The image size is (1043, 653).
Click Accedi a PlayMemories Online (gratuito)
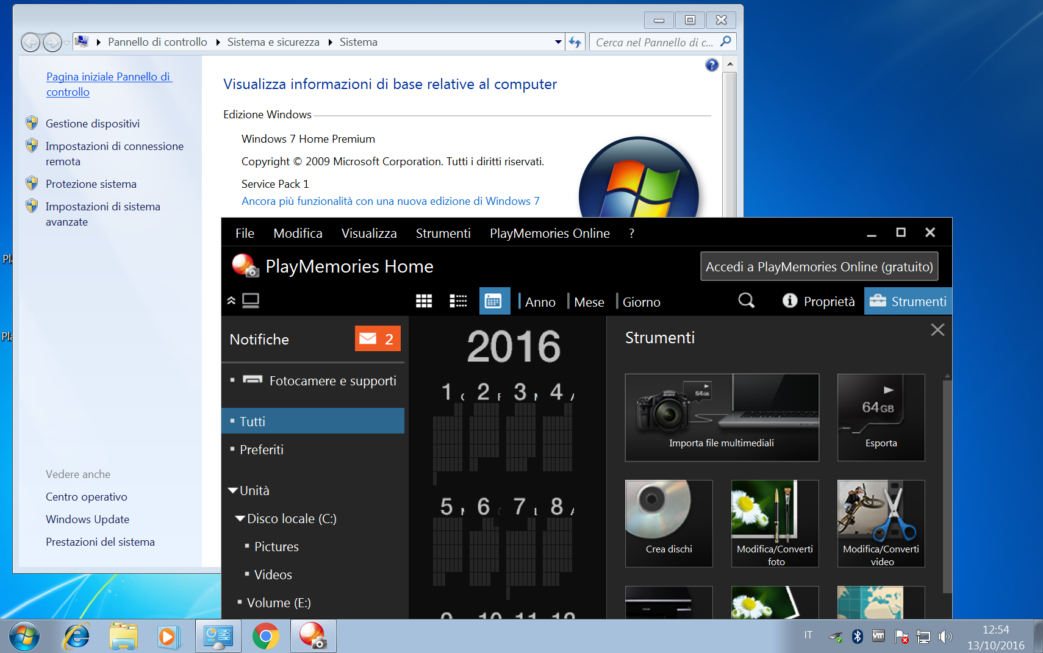point(819,266)
